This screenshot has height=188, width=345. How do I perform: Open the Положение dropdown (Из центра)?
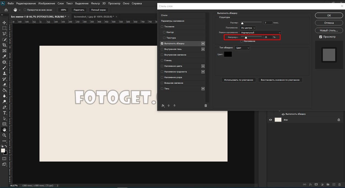coord(248,28)
